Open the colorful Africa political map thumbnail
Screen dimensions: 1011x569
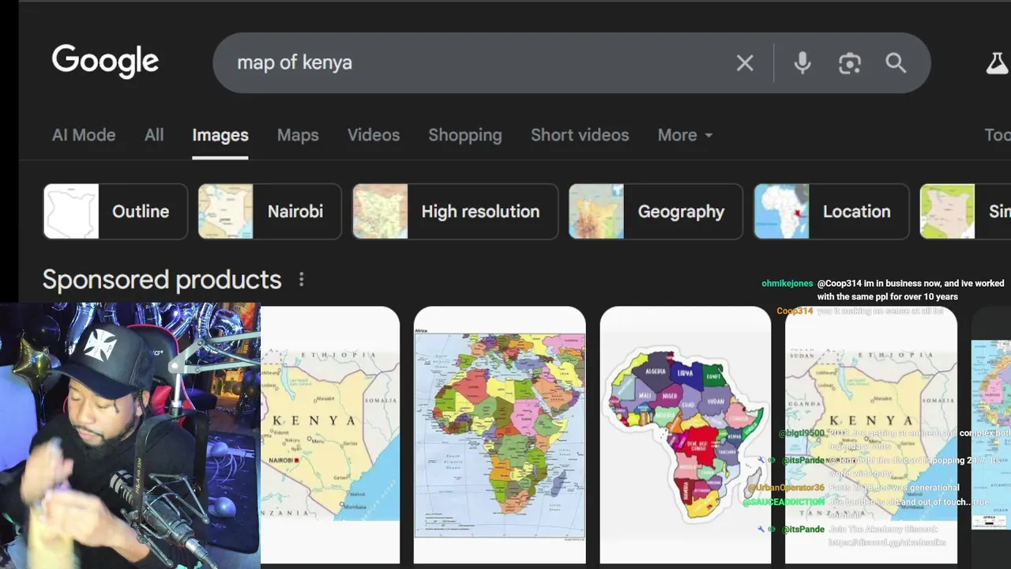click(499, 435)
